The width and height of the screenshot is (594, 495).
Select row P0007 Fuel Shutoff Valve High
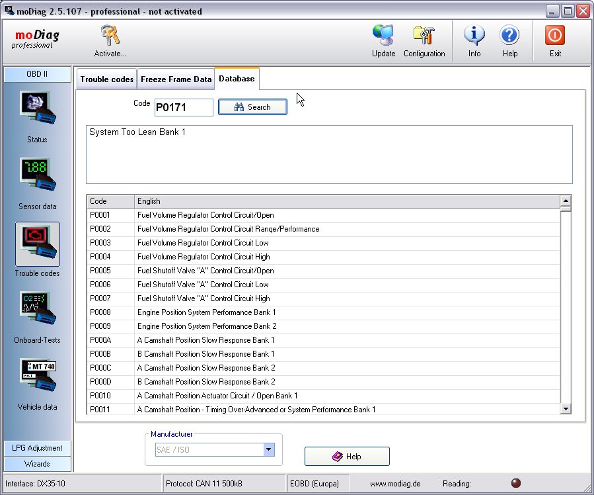point(324,298)
